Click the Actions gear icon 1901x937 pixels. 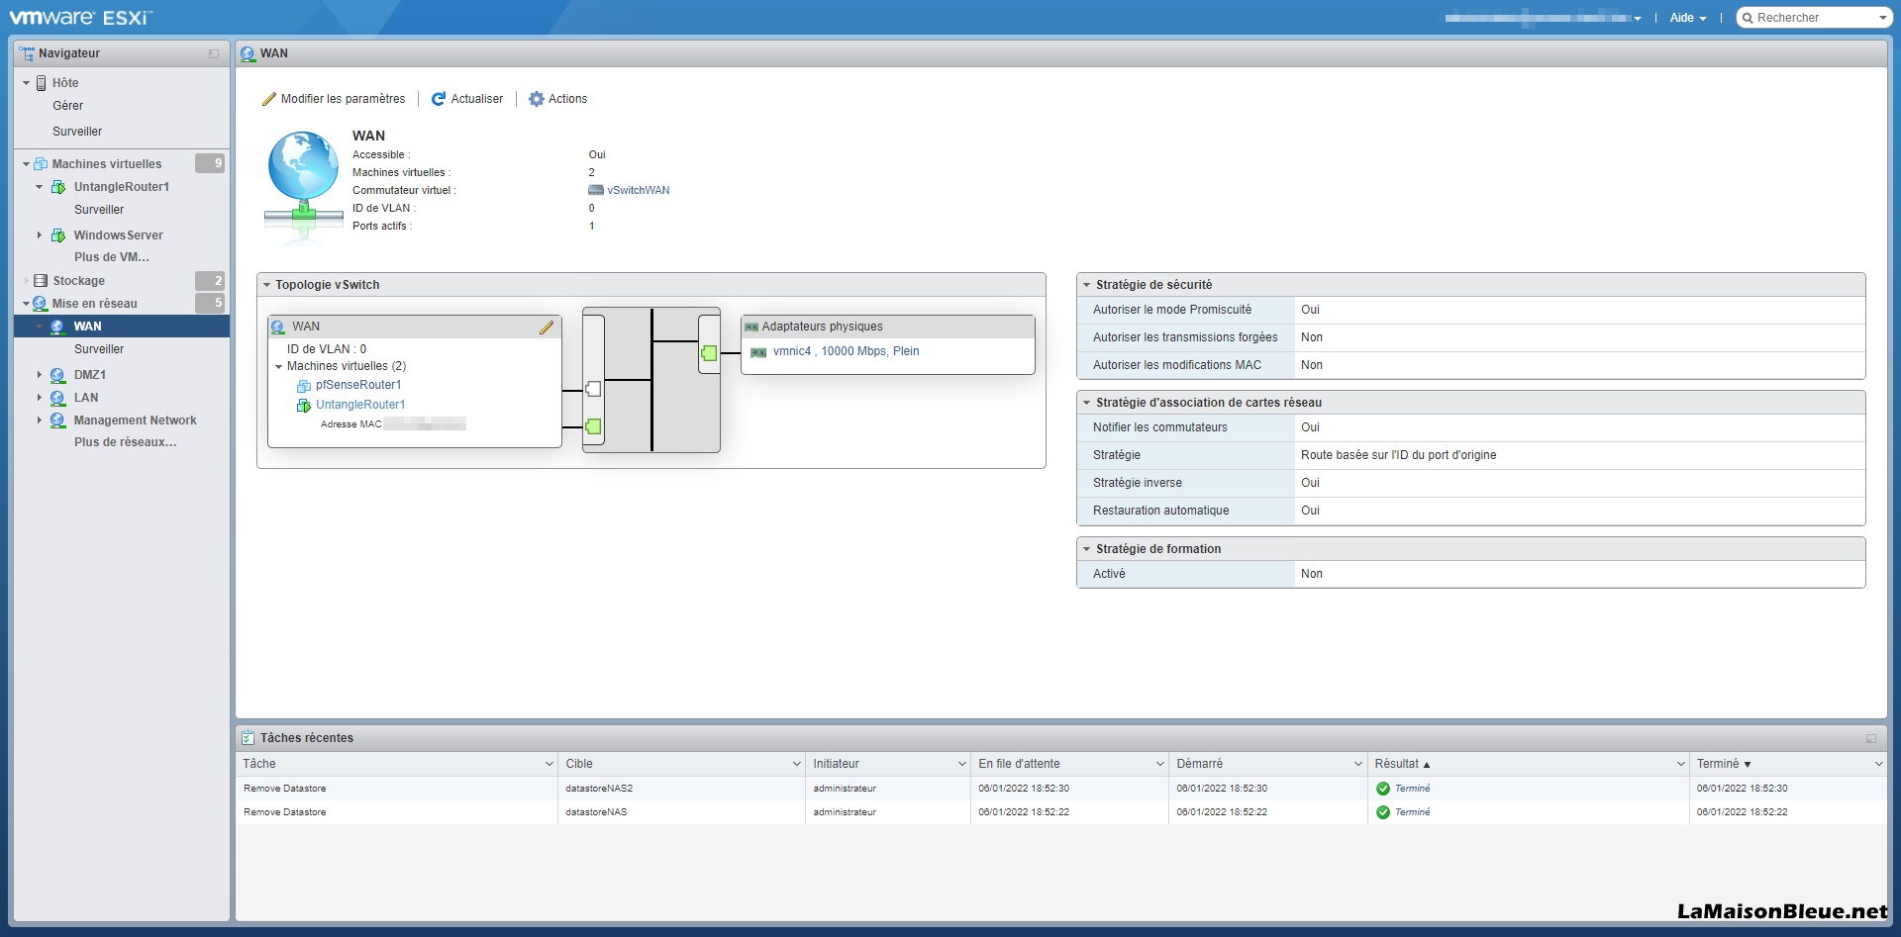coord(537,99)
